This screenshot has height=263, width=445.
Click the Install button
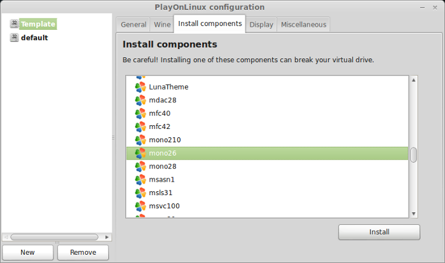click(x=379, y=232)
